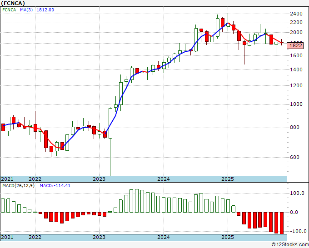The height and width of the screenshot is (248, 309).
Task: Click the 1000 price axis label
Action: coord(296,104)
